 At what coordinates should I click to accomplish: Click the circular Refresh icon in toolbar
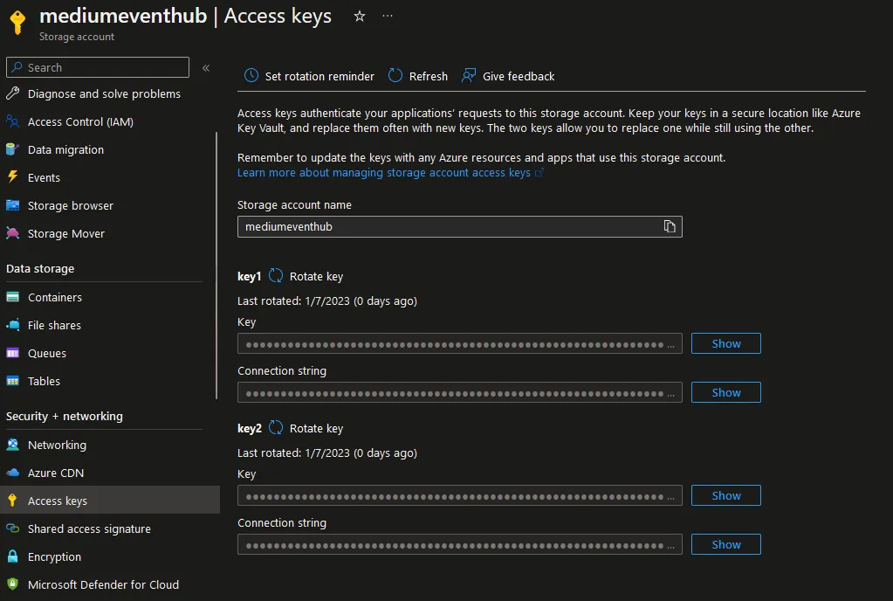[395, 75]
